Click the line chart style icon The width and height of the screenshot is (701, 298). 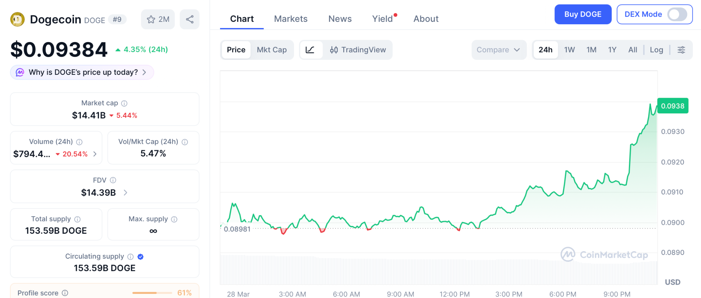(310, 50)
